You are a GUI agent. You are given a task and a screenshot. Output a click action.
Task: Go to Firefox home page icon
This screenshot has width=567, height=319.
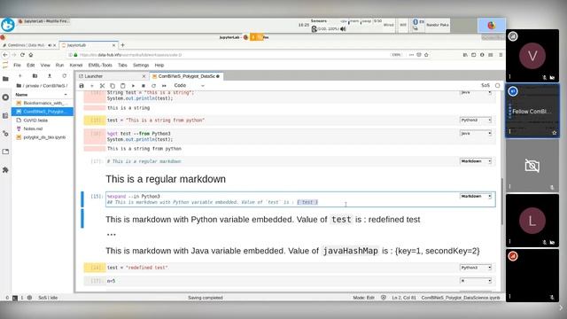[x=31, y=55]
